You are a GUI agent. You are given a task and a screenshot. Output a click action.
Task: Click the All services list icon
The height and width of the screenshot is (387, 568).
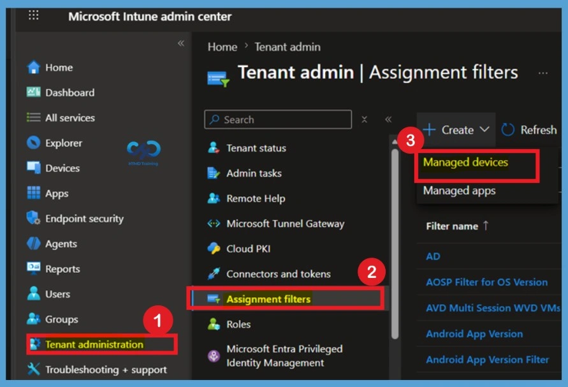(x=33, y=117)
